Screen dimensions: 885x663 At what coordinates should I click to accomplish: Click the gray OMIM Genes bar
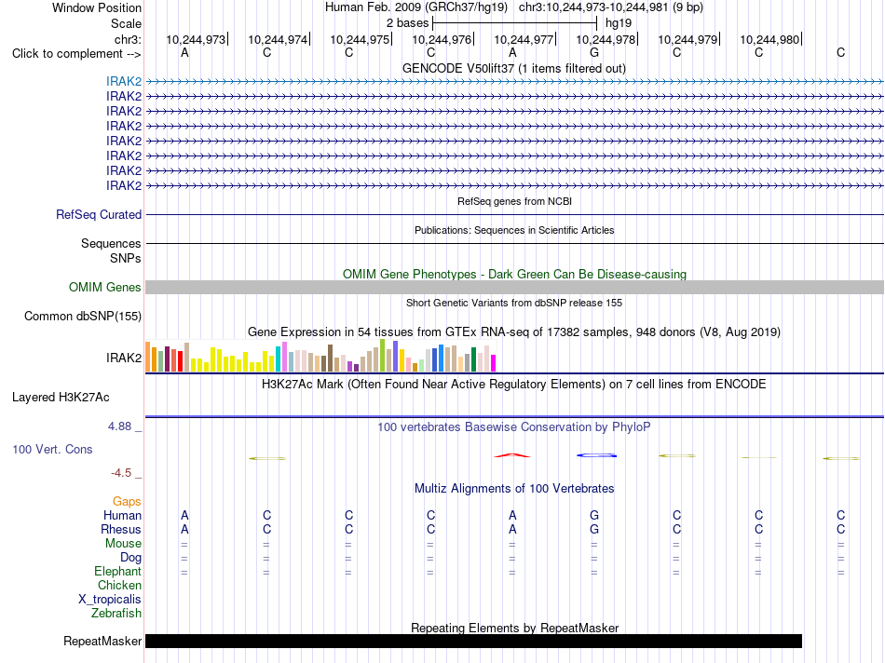[514, 287]
